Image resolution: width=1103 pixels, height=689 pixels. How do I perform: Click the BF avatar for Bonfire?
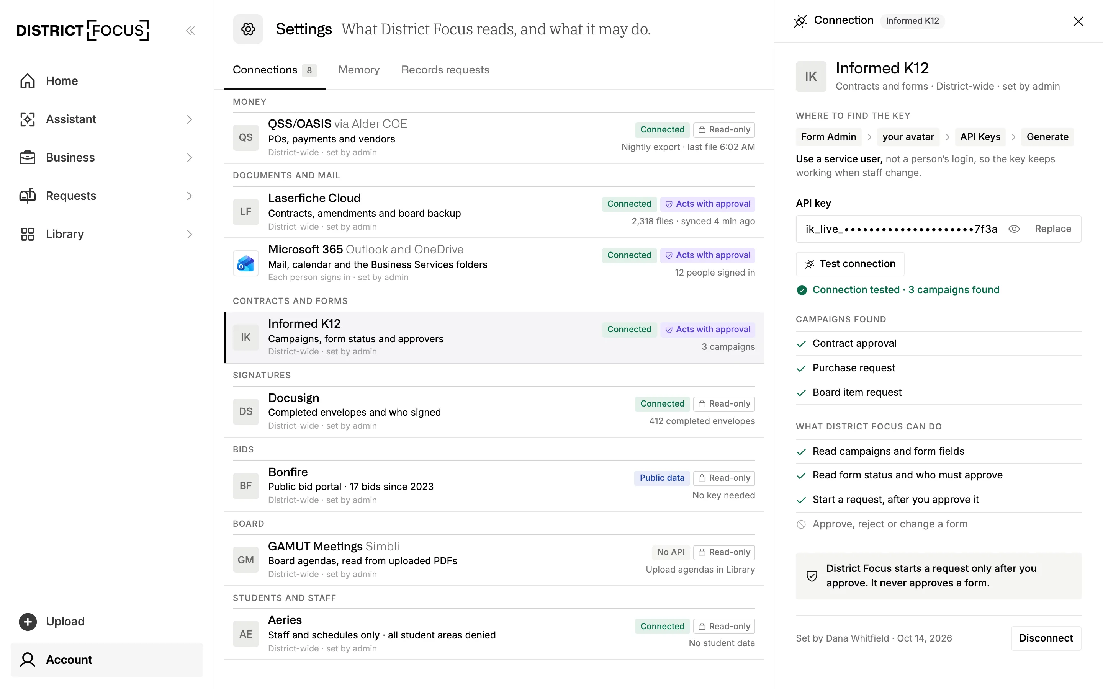click(x=245, y=486)
